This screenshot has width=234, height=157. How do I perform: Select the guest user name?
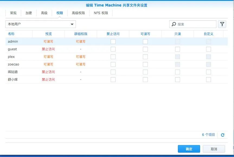pyautogui.click(x=12, y=49)
